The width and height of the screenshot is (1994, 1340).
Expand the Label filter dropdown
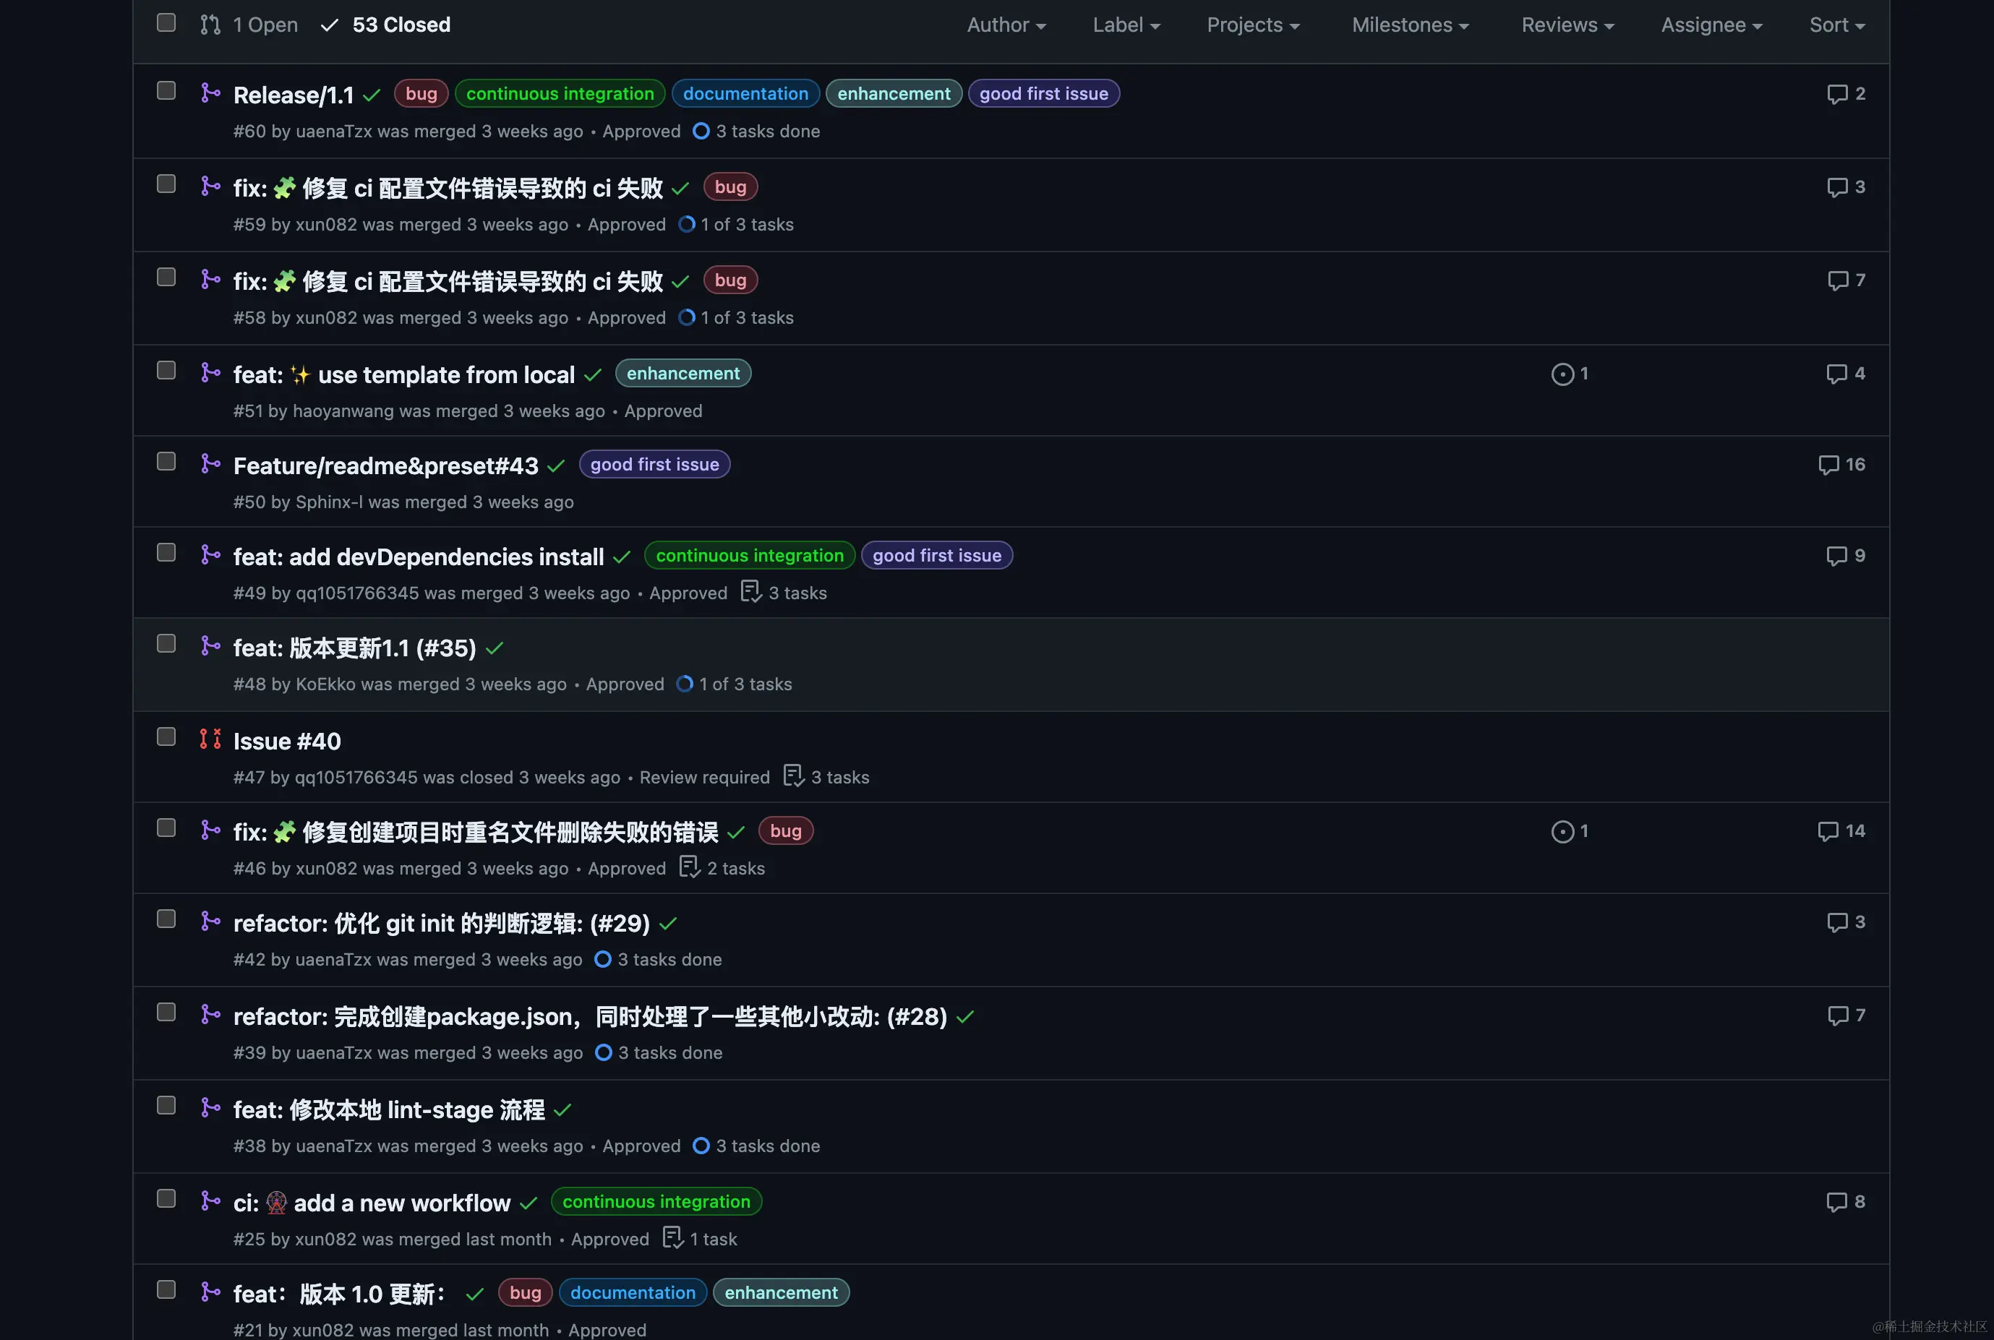point(1126,25)
